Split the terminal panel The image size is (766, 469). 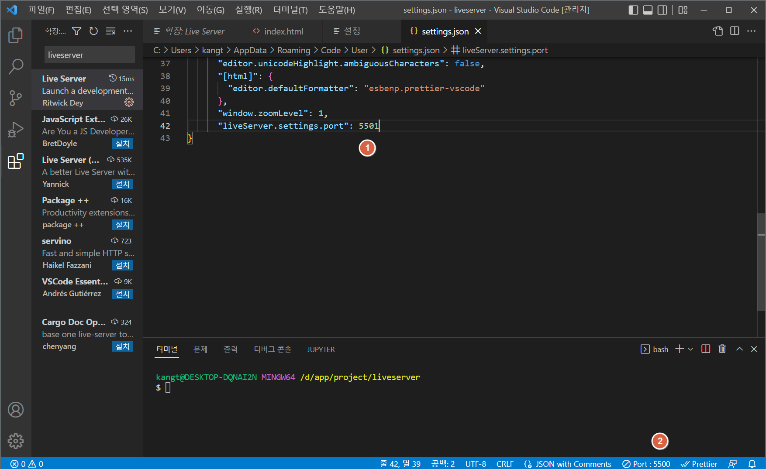point(706,349)
